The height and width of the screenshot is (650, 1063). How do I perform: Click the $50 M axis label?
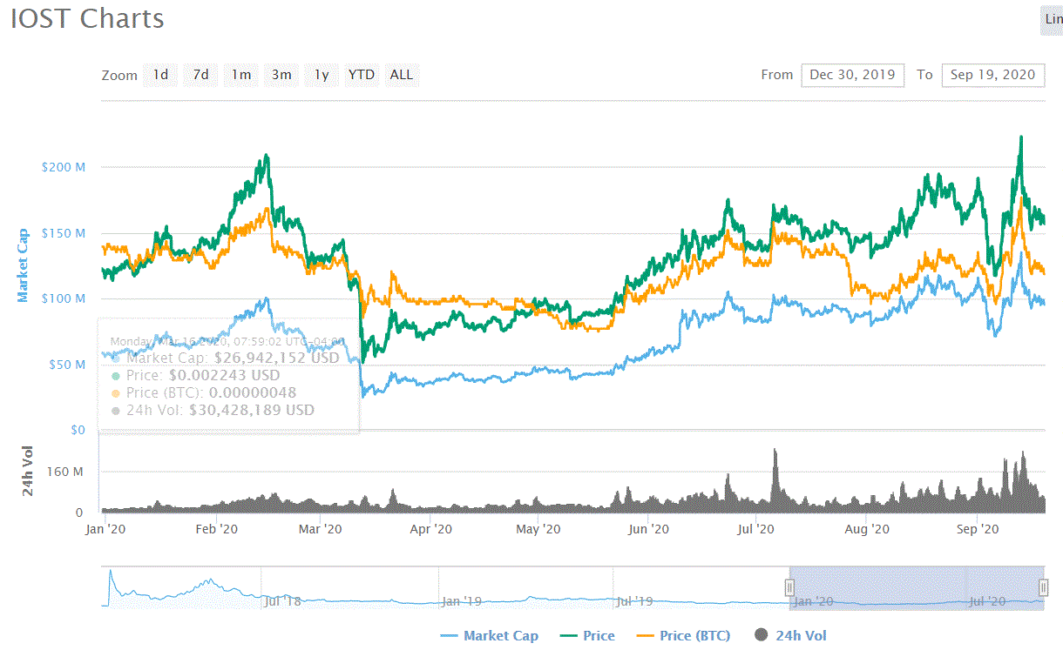point(66,365)
